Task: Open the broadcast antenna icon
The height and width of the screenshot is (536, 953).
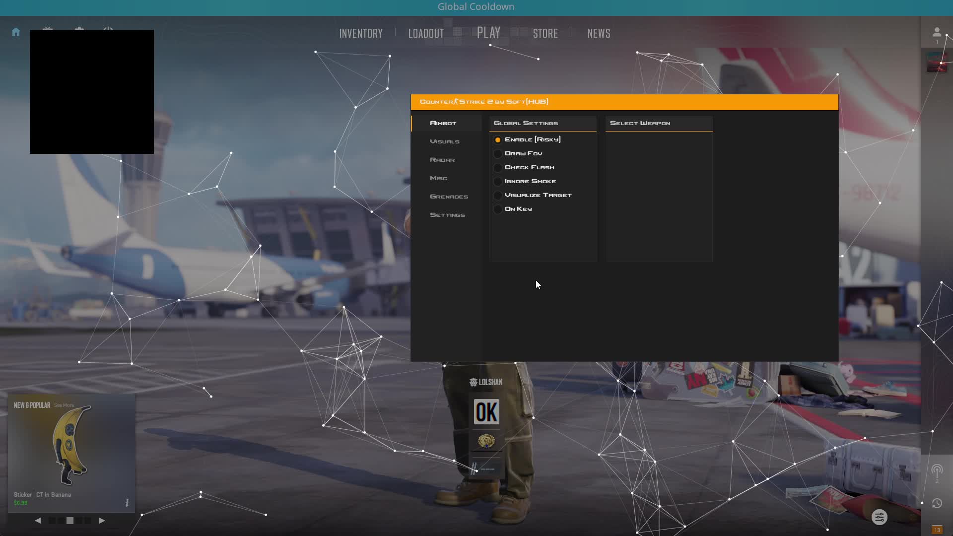Action: point(937,470)
